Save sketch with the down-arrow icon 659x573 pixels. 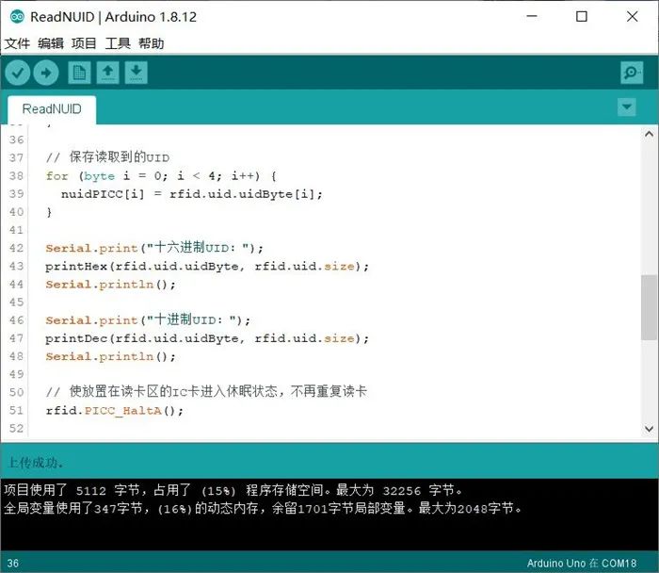[x=136, y=73]
